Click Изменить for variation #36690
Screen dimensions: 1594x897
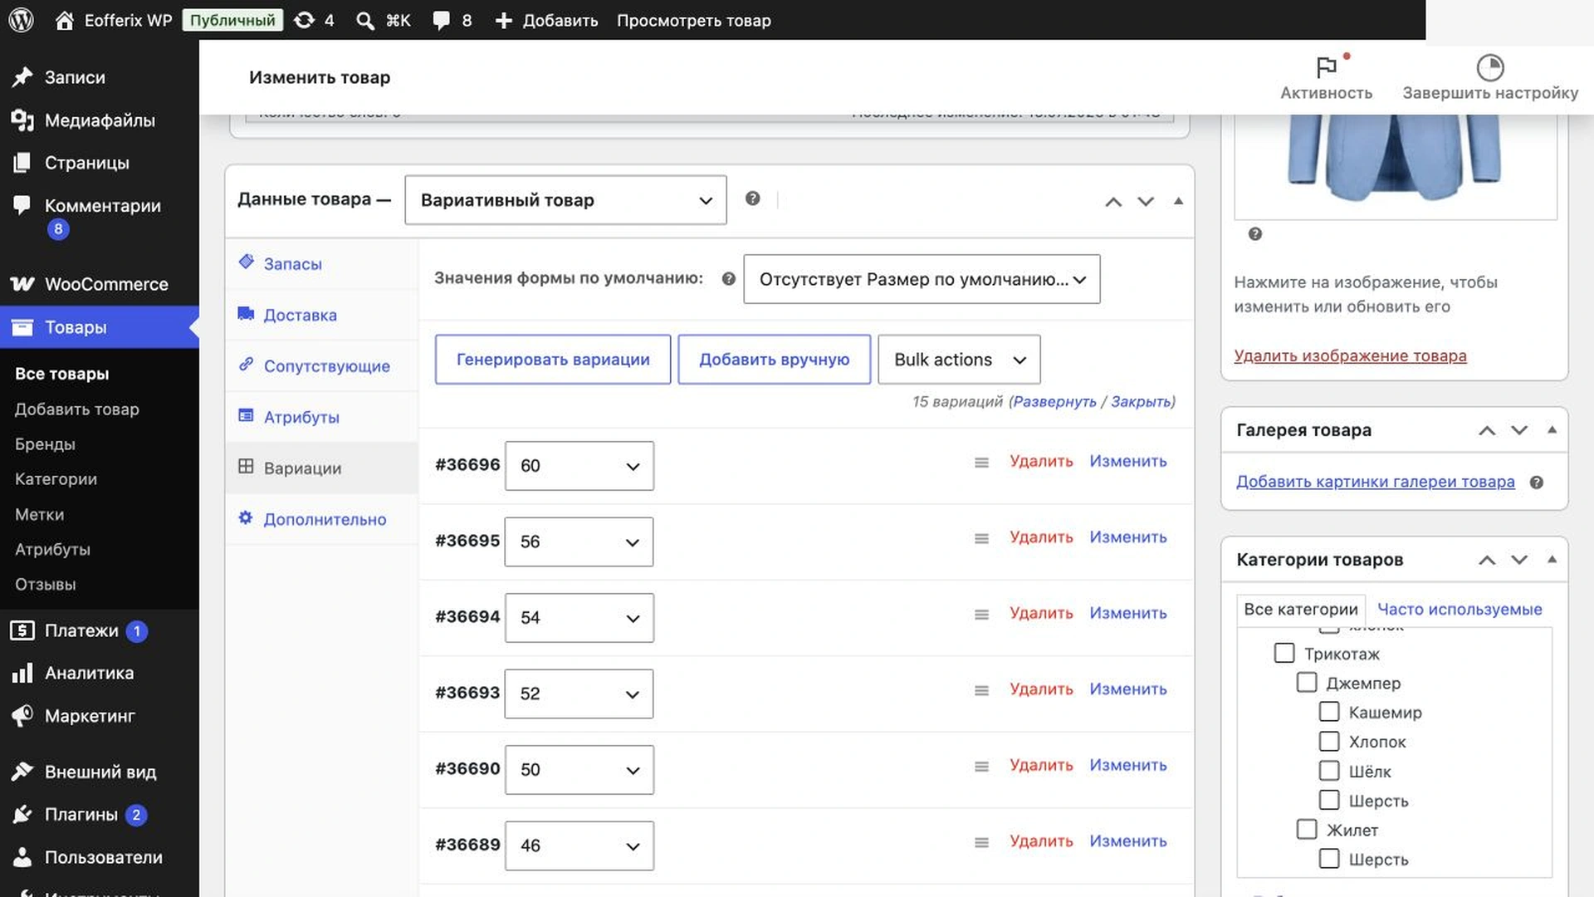pyautogui.click(x=1127, y=765)
